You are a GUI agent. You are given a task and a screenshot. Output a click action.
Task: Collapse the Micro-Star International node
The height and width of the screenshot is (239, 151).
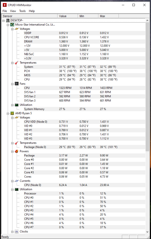pos(8,25)
